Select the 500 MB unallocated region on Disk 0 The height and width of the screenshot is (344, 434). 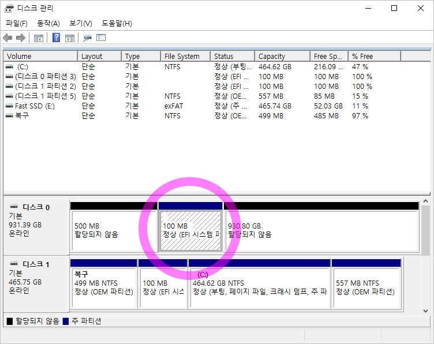pyautogui.click(x=114, y=227)
